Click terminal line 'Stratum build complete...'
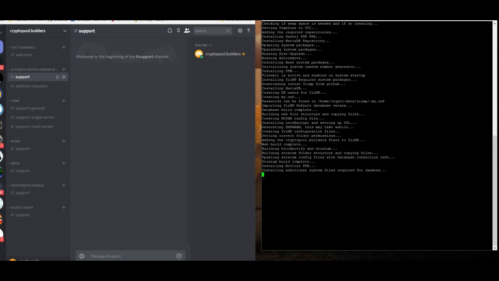Screen dimensions: 499x281 pos(288,162)
